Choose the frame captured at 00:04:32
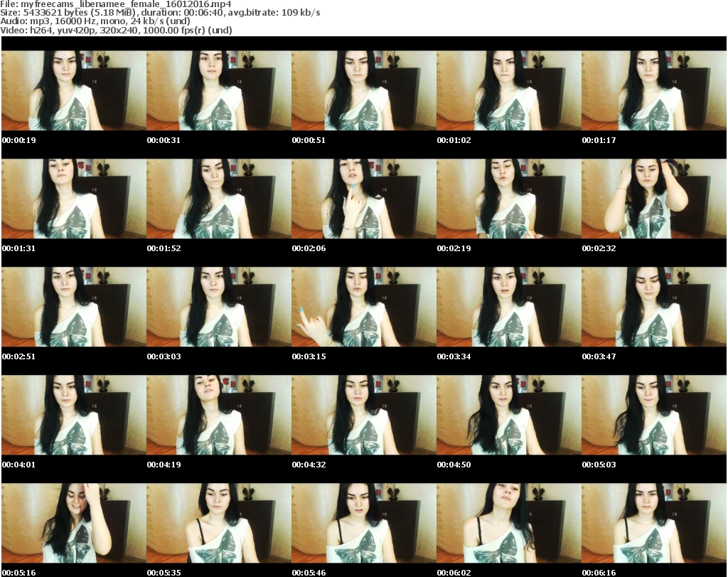This screenshot has height=577, width=728. tap(364, 415)
